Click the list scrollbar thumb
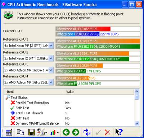Viewport: 144px width, 138px height. (137, 97)
